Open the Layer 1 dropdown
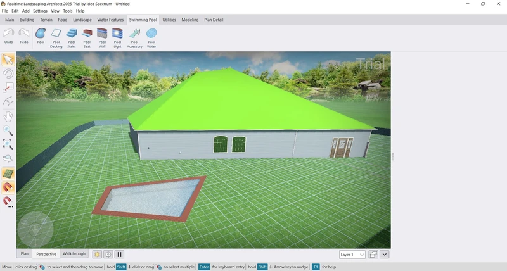507x271 pixels. coord(352,255)
